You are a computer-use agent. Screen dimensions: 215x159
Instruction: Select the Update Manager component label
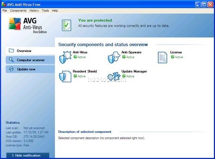tap(134, 71)
